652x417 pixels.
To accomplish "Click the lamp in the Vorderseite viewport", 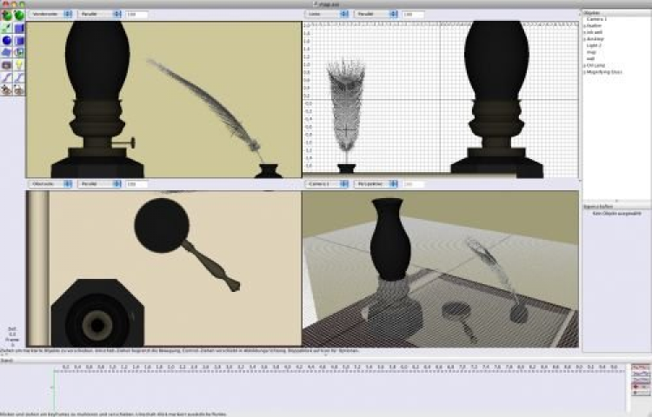I will [97, 99].
